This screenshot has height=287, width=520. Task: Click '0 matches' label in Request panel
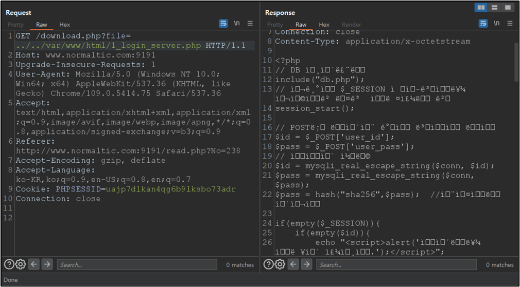click(240, 265)
